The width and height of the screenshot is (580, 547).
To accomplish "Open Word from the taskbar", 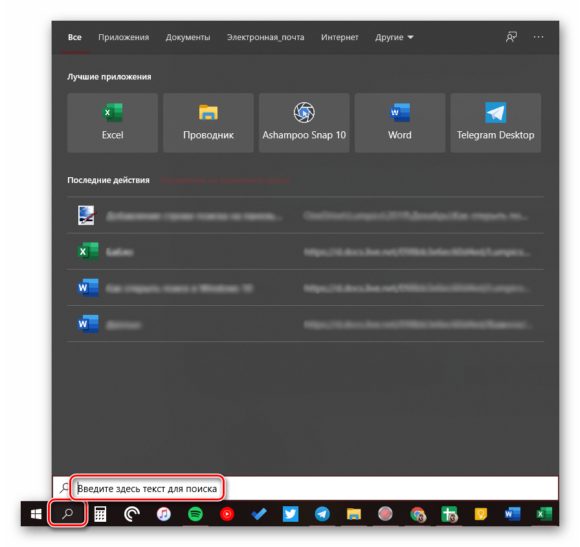I will pos(512,514).
